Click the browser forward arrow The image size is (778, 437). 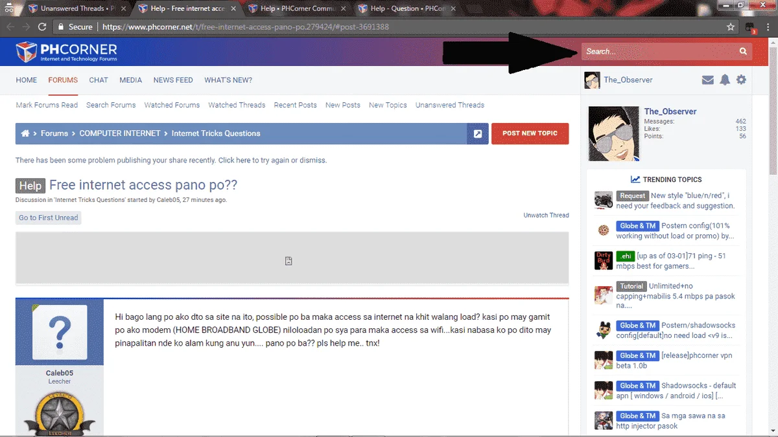point(26,27)
